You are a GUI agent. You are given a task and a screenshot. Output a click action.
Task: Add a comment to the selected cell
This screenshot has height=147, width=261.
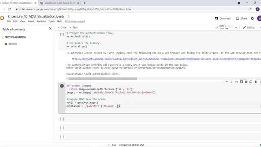(241, 82)
